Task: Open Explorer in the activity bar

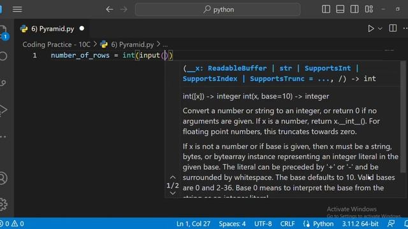Action: (3, 32)
